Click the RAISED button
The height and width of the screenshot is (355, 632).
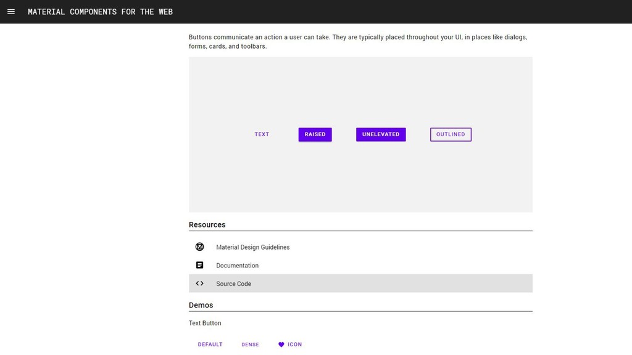(315, 134)
